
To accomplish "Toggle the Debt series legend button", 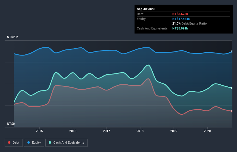I will tap(14, 143).
